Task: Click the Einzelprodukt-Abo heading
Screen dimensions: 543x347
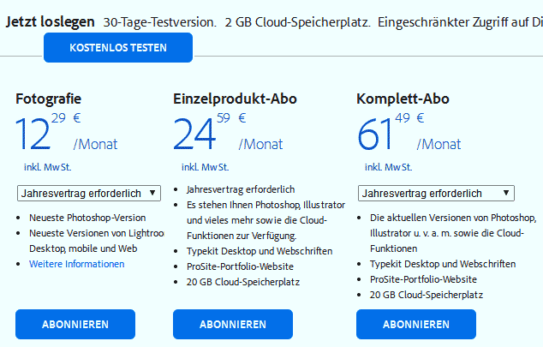Action: (235, 99)
